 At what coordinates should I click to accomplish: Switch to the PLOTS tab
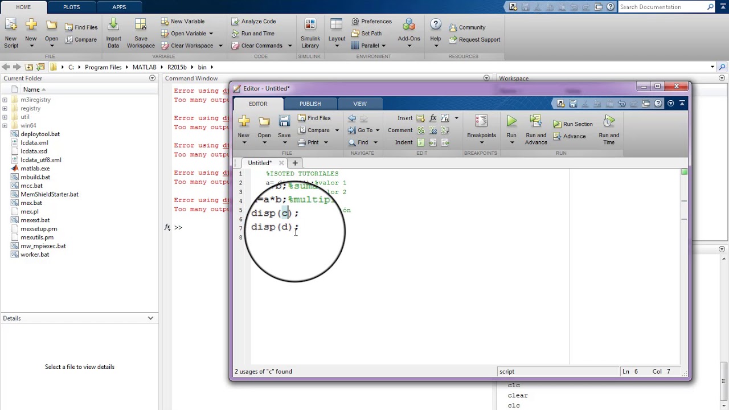(72, 7)
